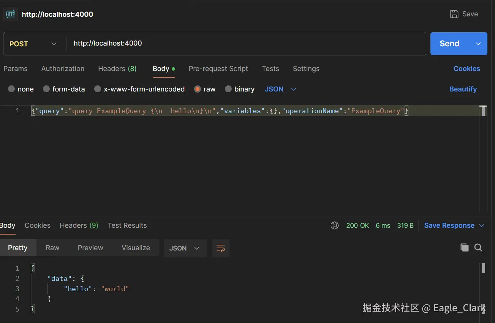Search the response with magnifier icon
This screenshot has width=495, height=323.
click(x=478, y=247)
